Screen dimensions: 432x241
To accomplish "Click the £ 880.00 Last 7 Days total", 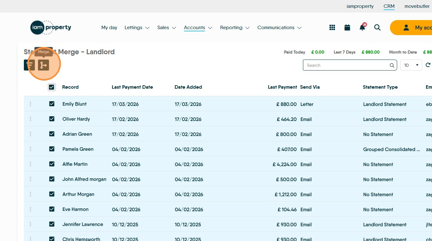I will 370,52.
